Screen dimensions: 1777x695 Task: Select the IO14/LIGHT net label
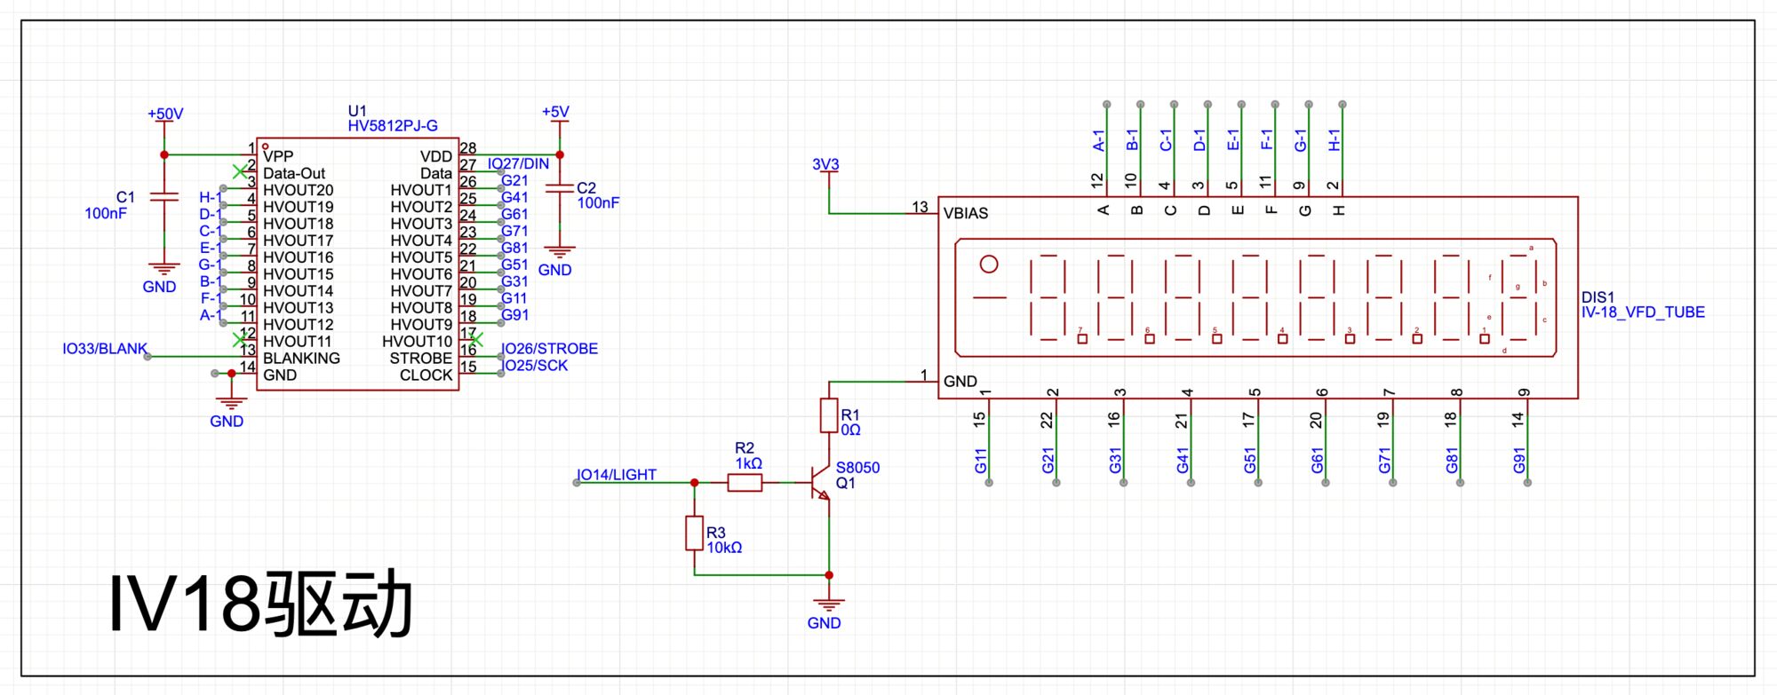pos(617,475)
